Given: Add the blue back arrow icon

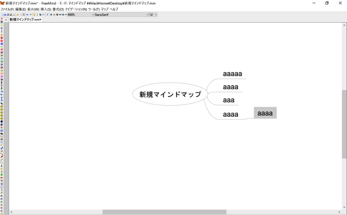Looking at the screenshot, I should click(2, 91).
